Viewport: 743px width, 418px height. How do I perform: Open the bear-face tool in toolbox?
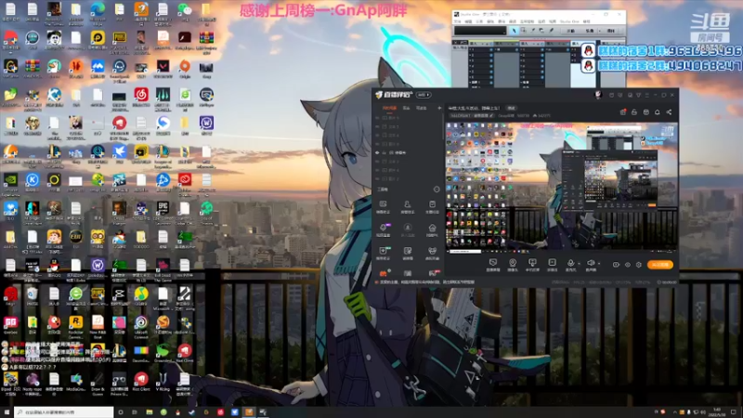432,251
